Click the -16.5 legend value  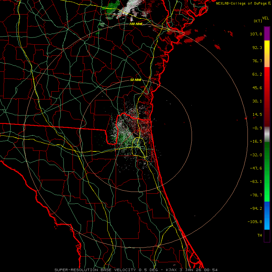coord(256,141)
